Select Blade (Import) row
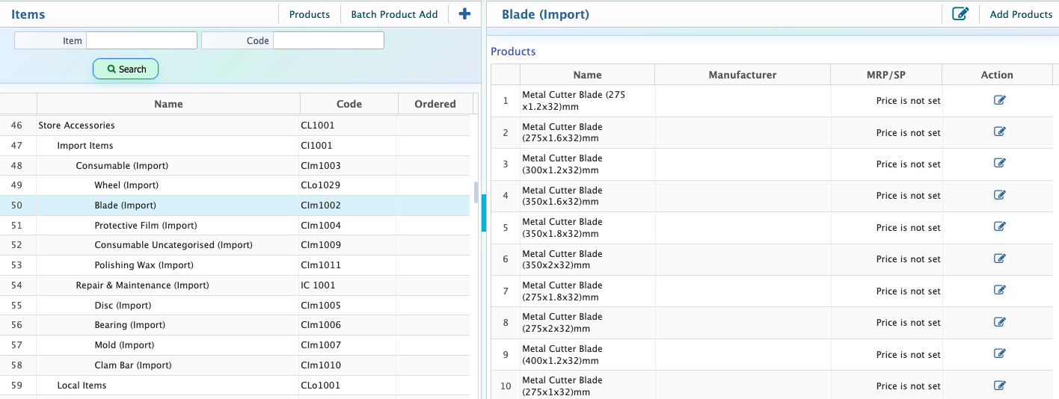 [x=235, y=205]
